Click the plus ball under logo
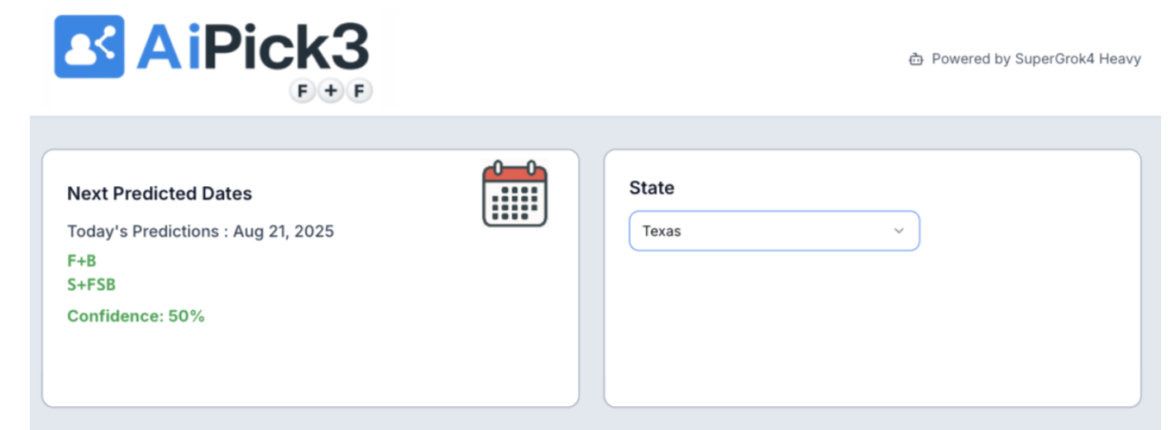Viewport: 1171px width, 430px height. (x=331, y=92)
